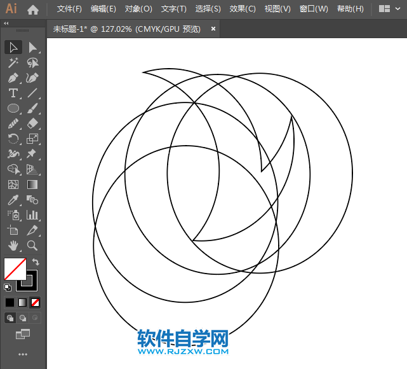Pick the Eyedropper tool

click(13, 200)
